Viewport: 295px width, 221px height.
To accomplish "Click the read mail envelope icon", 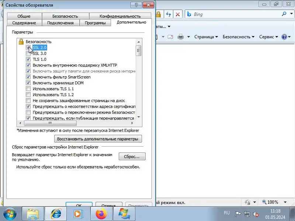I will pos(170,37).
